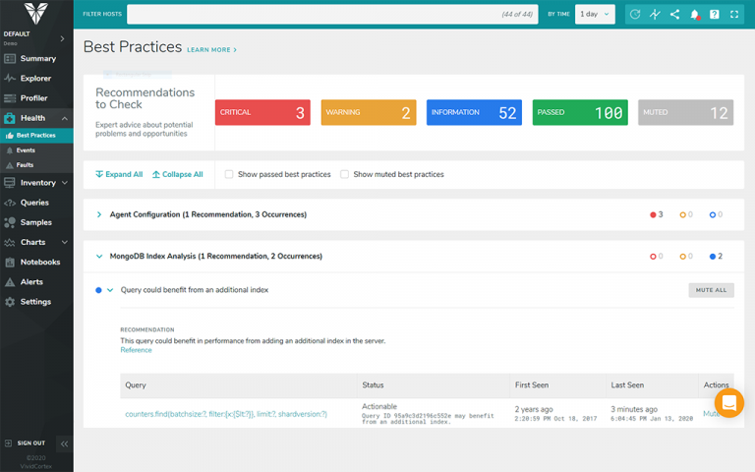Viewport: 755px width, 472px height.
Task: Expand the Agent Configuration section
Action: [99, 214]
